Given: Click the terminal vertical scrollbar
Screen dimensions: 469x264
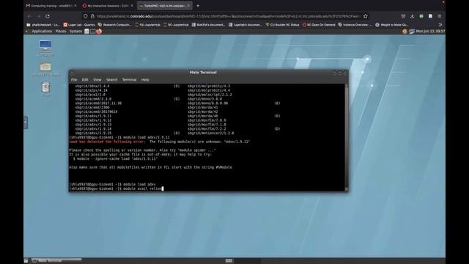Looking at the screenshot, I should [347, 137].
